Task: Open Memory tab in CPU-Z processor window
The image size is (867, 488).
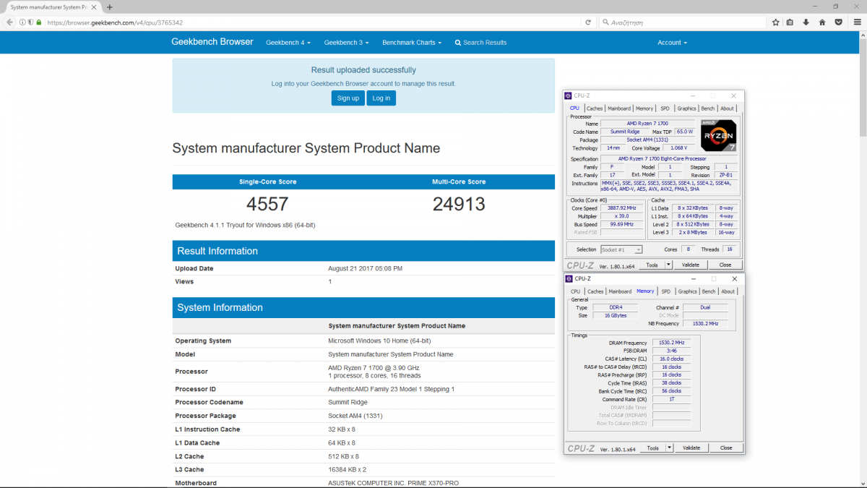Action: 644,108
